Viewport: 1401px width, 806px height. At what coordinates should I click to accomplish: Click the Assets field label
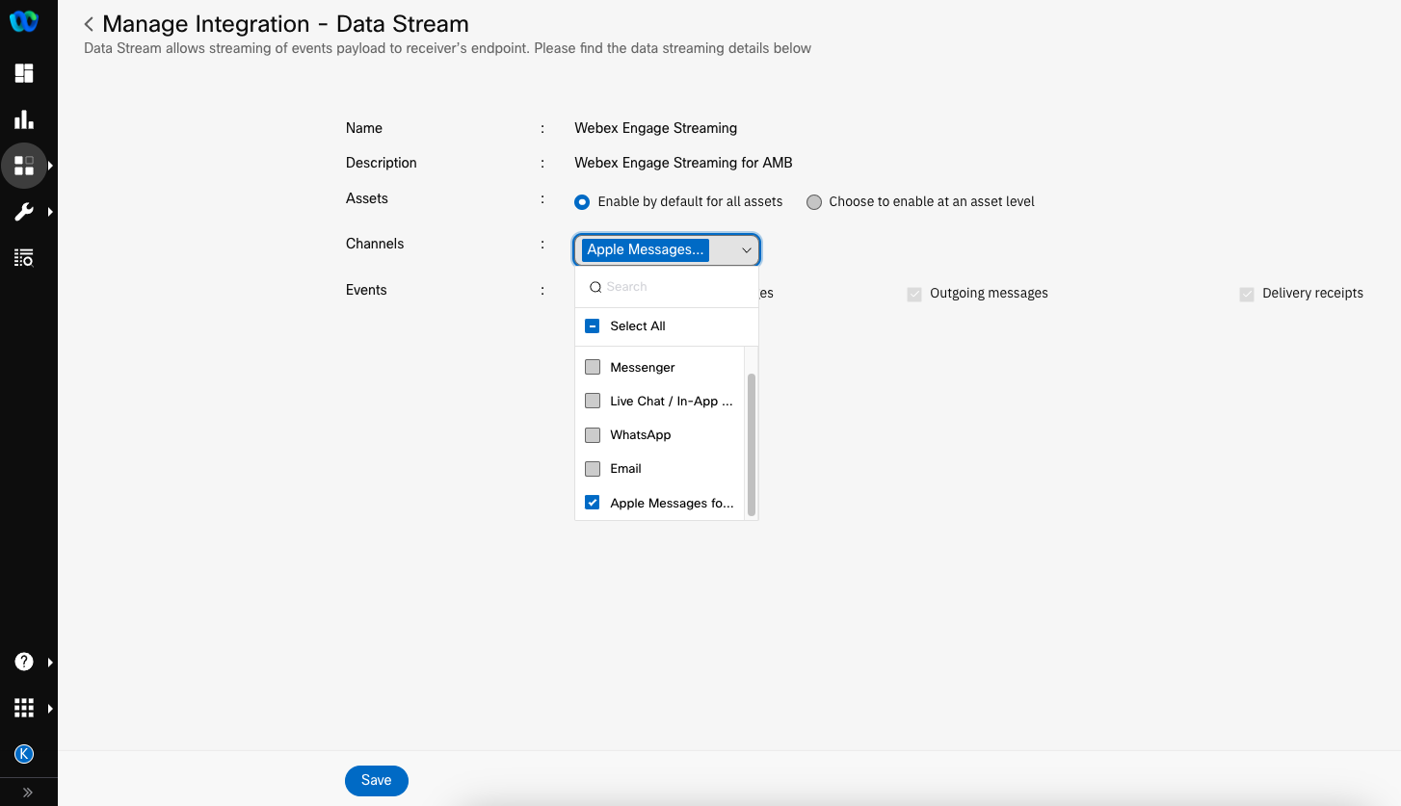click(x=367, y=198)
